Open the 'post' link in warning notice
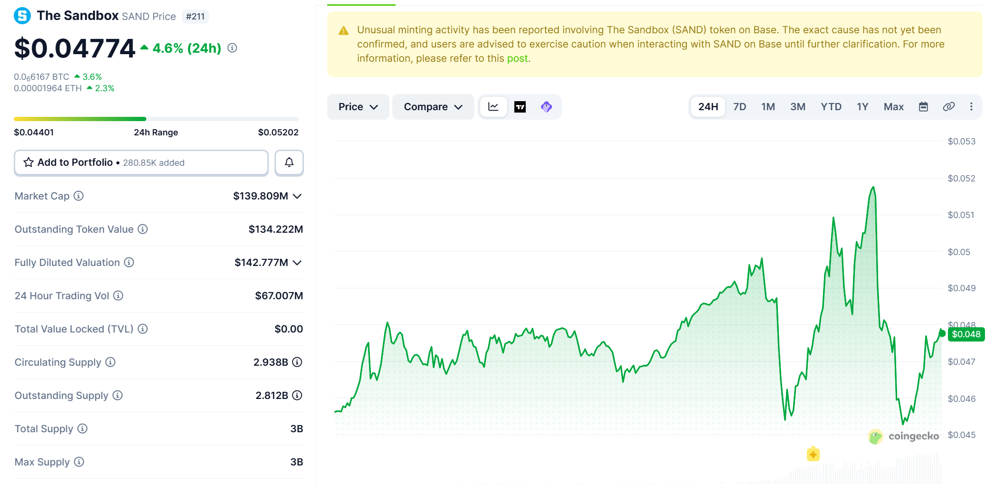 517,58
